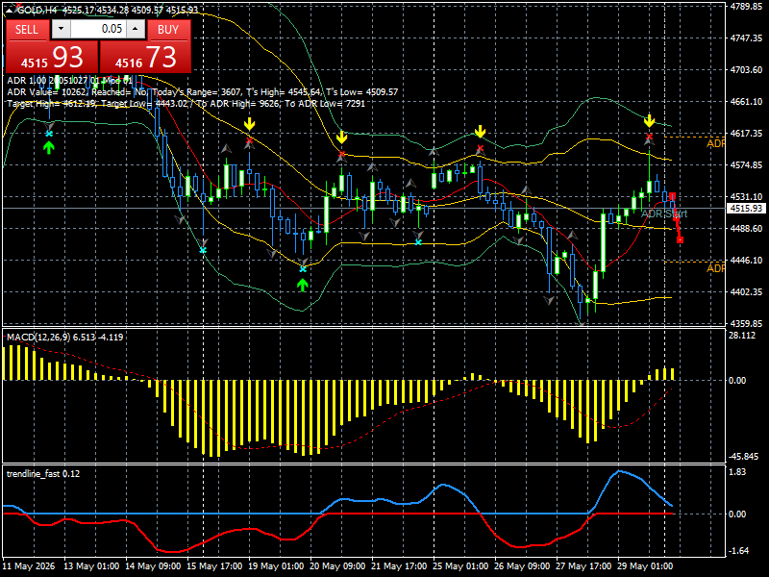Click the red X marker under the 25 May arrow
This screenshot has height=577, width=769.
click(x=480, y=148)
